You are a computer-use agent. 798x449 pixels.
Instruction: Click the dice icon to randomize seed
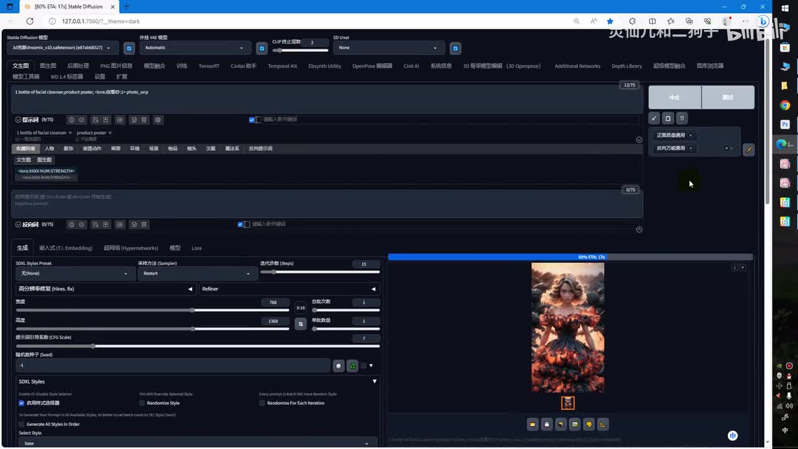[339, 366]
